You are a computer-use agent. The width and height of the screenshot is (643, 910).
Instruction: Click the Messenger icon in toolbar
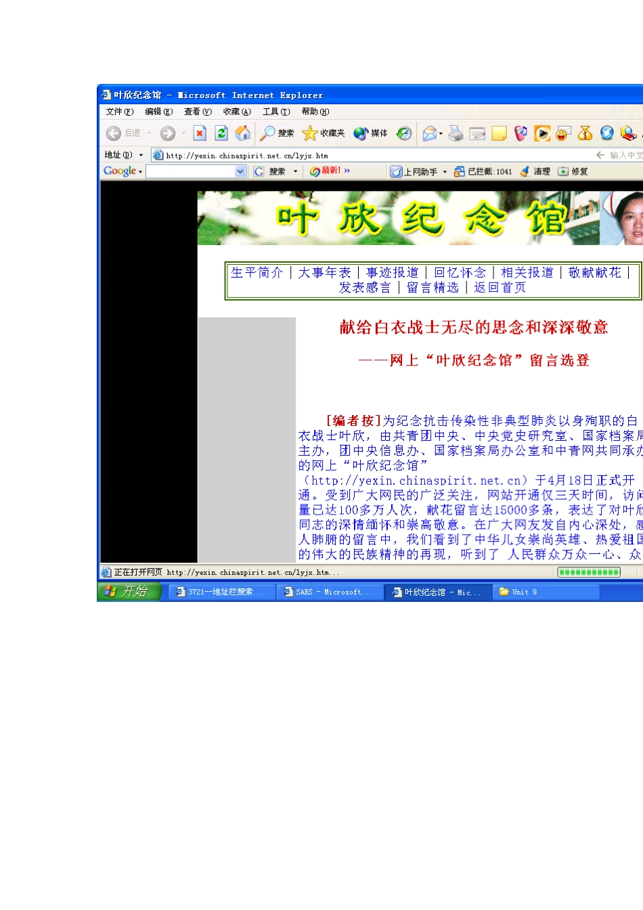[x=520, y=133]
